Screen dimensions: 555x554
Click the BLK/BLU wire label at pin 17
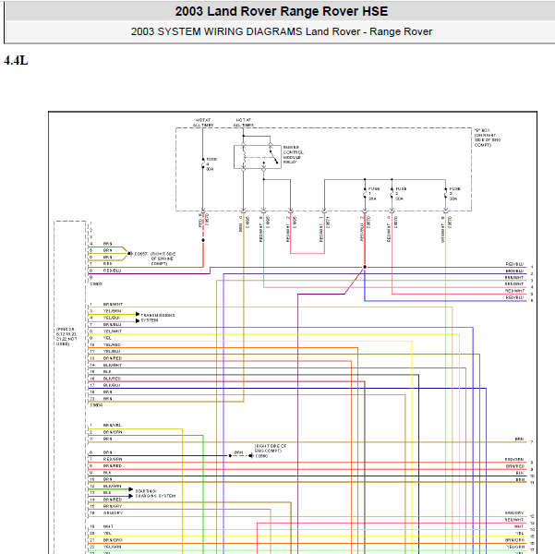112,385
